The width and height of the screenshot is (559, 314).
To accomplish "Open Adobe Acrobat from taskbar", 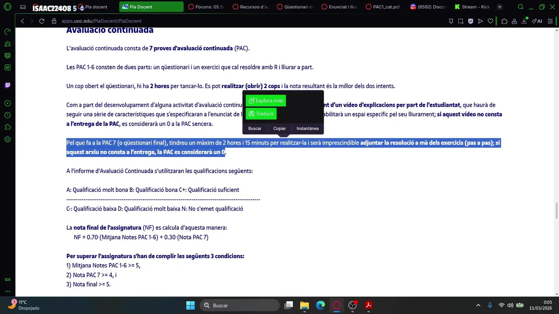I will click(369, 305).
